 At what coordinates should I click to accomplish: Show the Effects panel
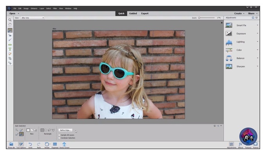coord(241,145)
